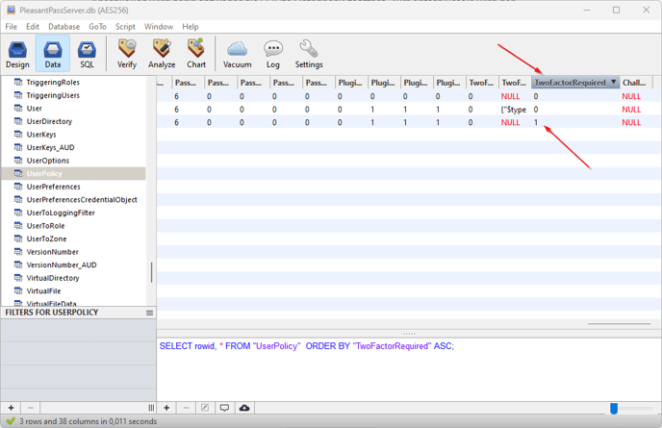Viewport: 662px width, 428px height.
Task: Open the Database menu
Action: pos(64,27)
